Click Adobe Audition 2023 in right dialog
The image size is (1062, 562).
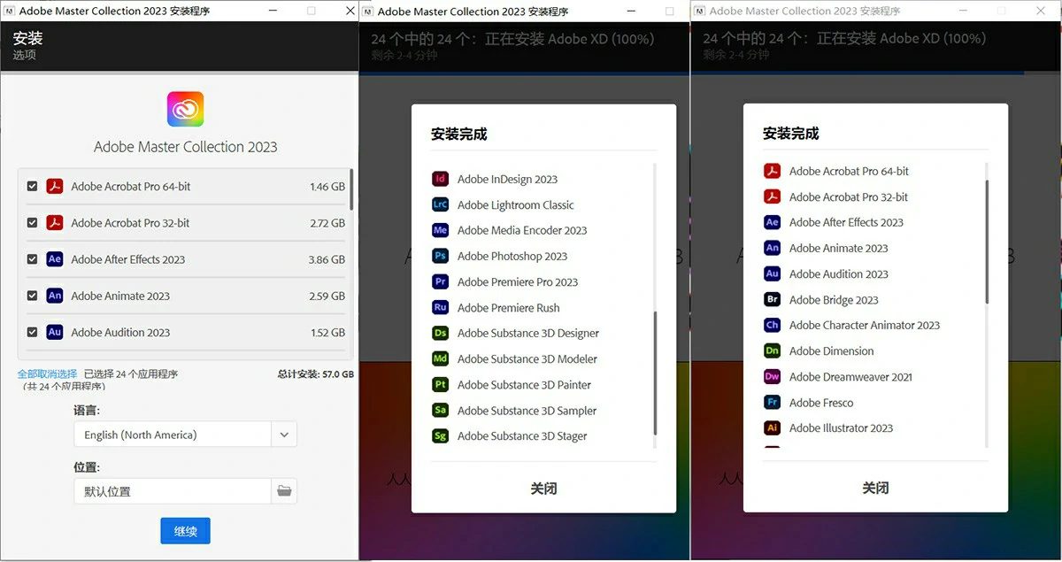point(839,273)
